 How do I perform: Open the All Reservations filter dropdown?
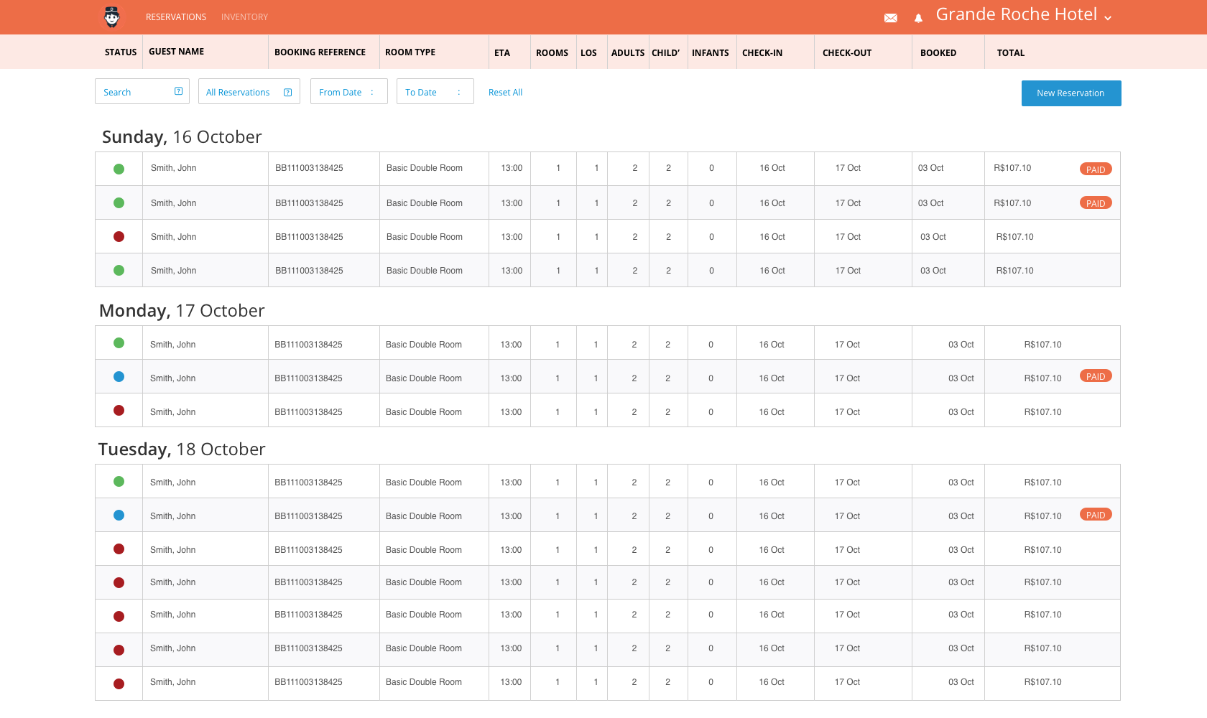point(249,91)
